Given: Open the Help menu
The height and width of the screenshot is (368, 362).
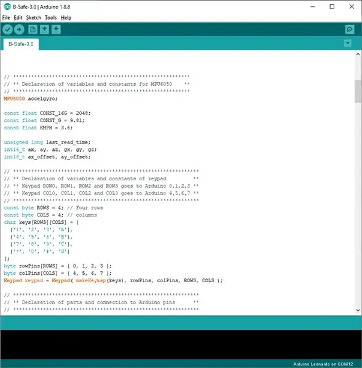Looking at the screenshot, I should click(66, 18).
